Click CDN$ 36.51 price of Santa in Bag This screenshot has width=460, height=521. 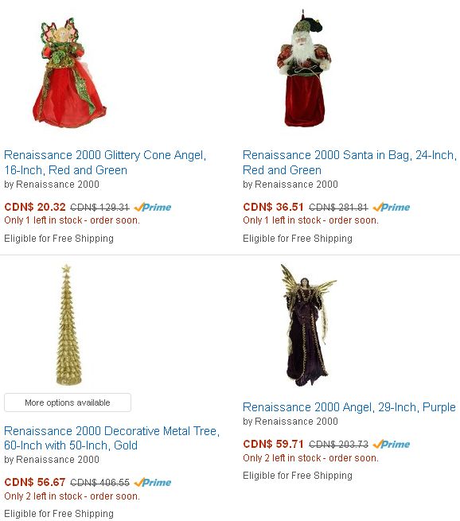pyautogui.click(x=273, y=207)
